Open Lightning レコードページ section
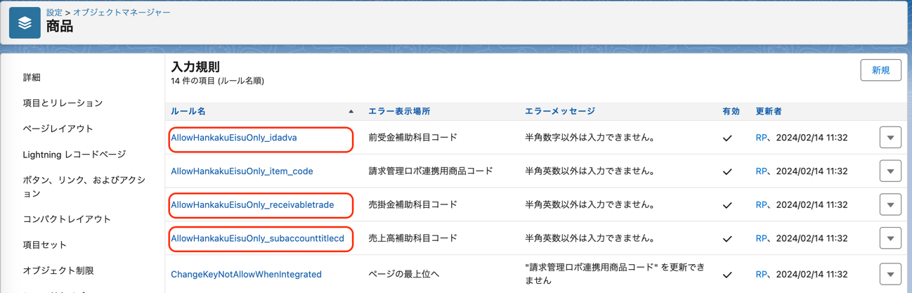This screenshot has width=912, height=293. click(74, 155)
